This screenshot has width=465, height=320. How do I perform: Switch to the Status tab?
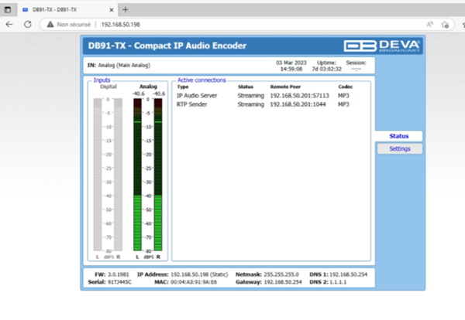(x=399, y=136)
